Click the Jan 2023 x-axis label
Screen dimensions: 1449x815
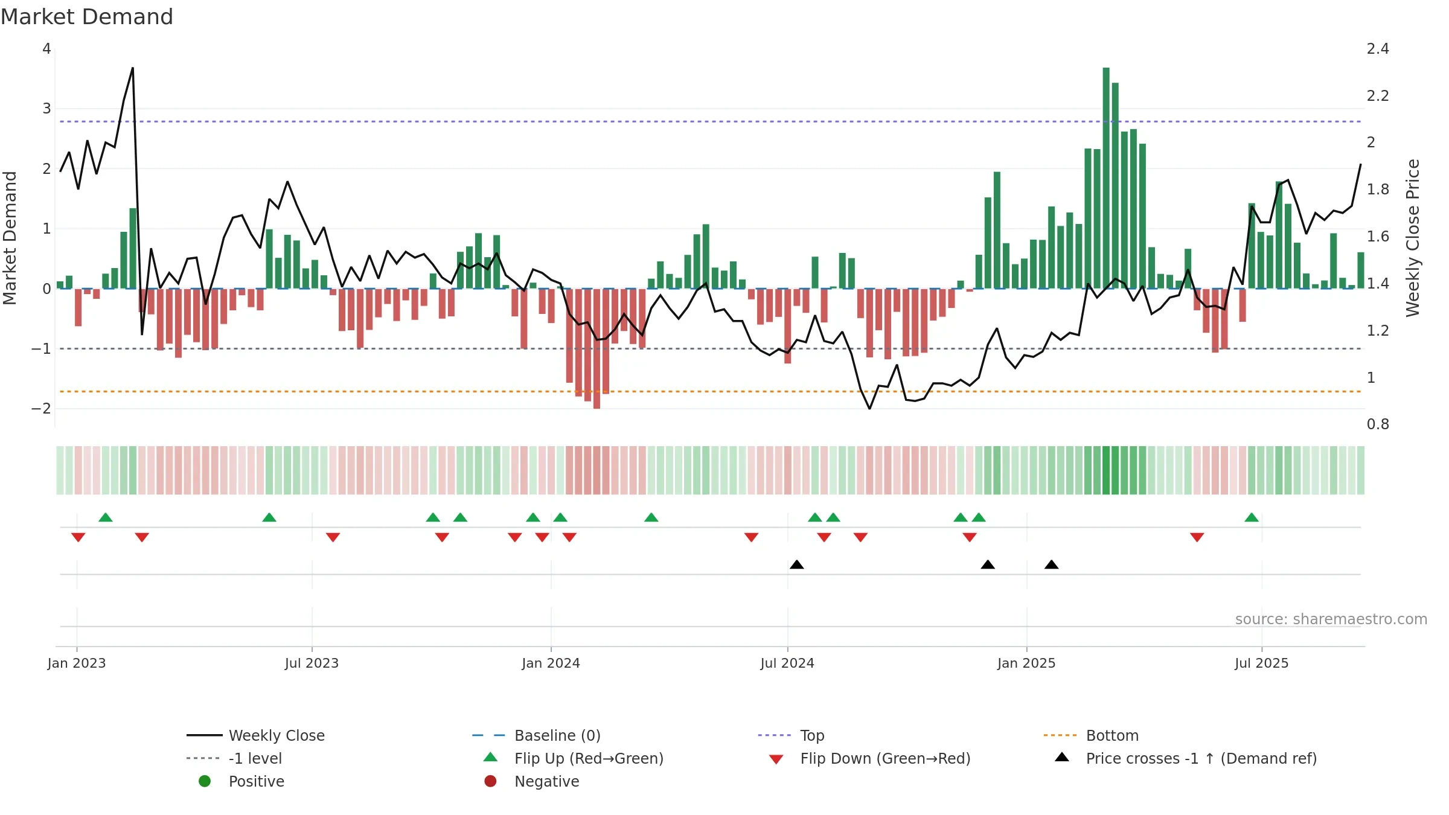[77, 663]
